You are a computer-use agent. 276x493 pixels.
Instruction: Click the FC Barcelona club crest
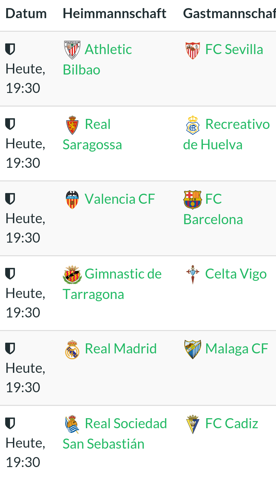pos(193,200)
